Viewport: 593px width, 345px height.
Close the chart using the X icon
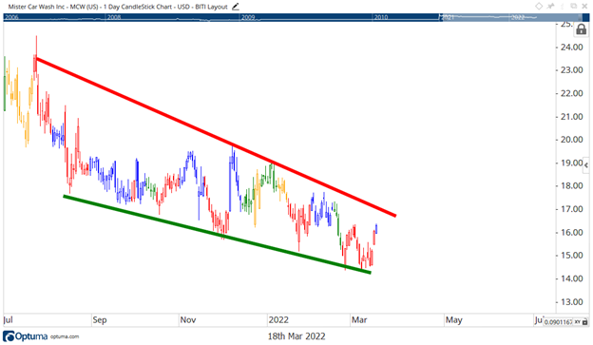(585, 6)
